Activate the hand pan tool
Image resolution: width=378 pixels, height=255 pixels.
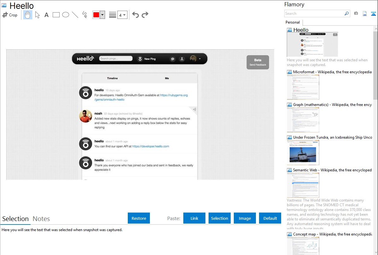[28, 15]
